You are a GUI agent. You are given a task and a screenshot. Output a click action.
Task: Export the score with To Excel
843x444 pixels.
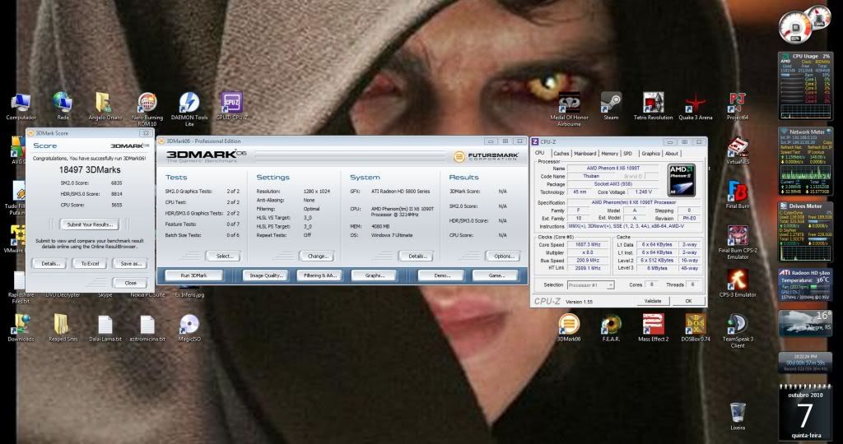click(89, 263)
